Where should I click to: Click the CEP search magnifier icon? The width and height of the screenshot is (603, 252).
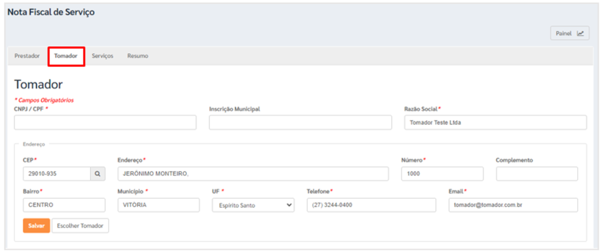[98, 174]
